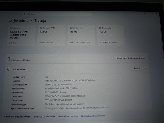164x123 pixels.
Task: Click 'Nopeus: 2400 MHz' text
Action: click(x=47, y=43)
